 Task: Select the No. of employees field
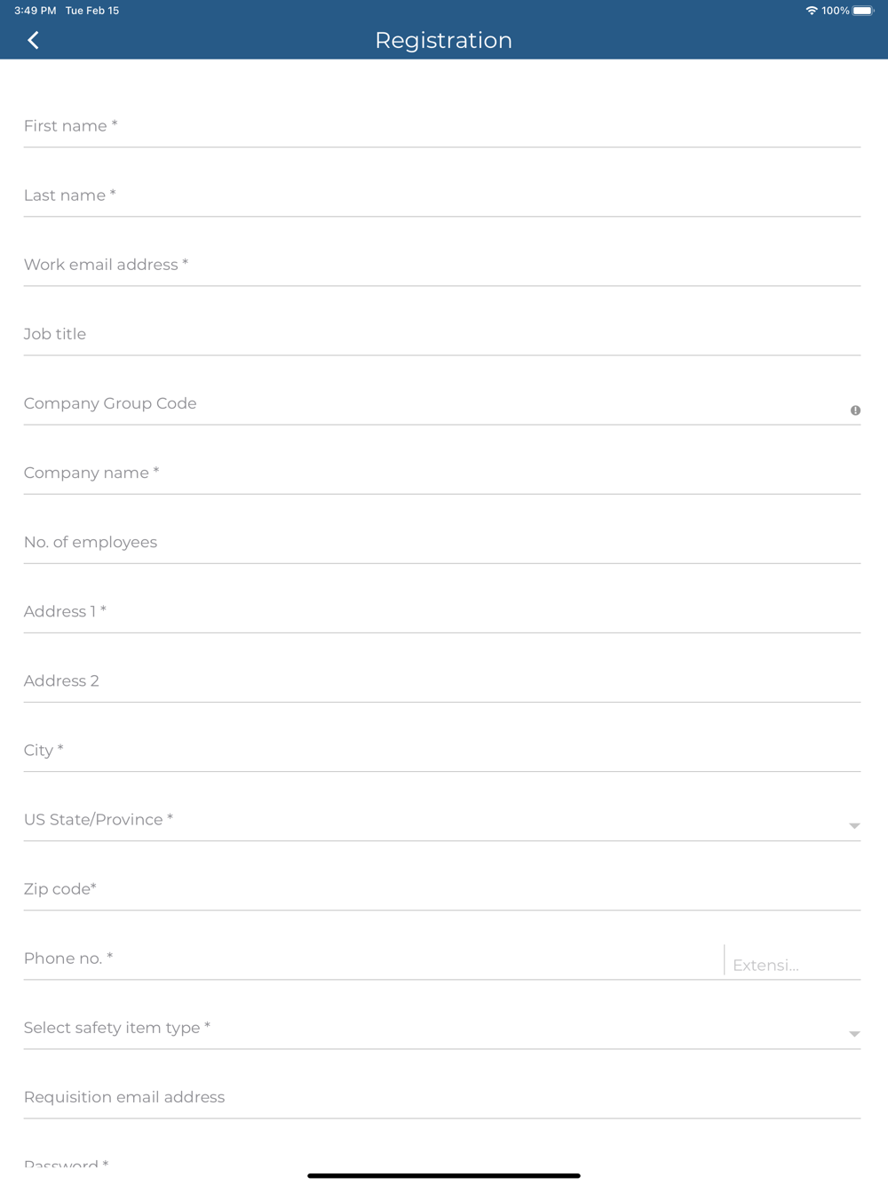pos(441,543)
